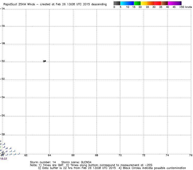This screenshot has width=193, height=170.
Task: Click the purple 18:33 time label
Action: point(4,159)
